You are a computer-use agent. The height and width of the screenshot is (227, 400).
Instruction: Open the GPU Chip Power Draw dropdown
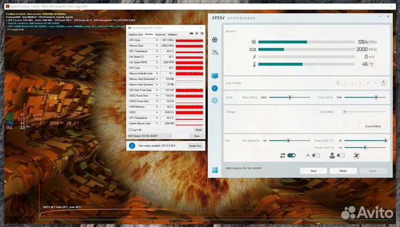[x=157, y=90]
